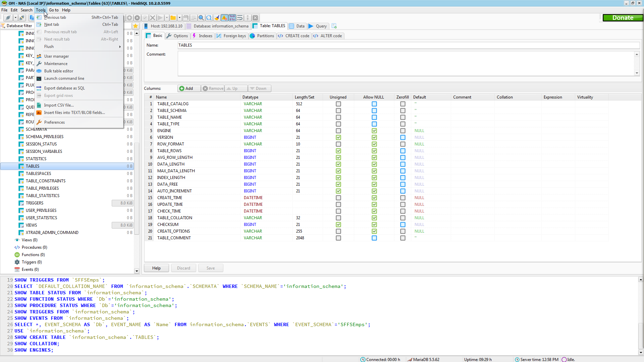Choose Export database as SQL

click(x=64, y=88)
